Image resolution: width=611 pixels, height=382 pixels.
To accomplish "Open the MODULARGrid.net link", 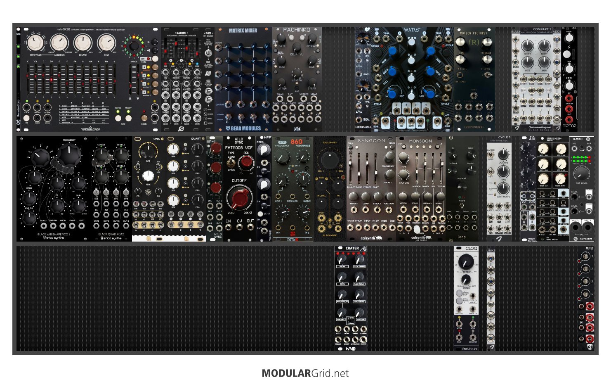I will (x=305, y=373).
